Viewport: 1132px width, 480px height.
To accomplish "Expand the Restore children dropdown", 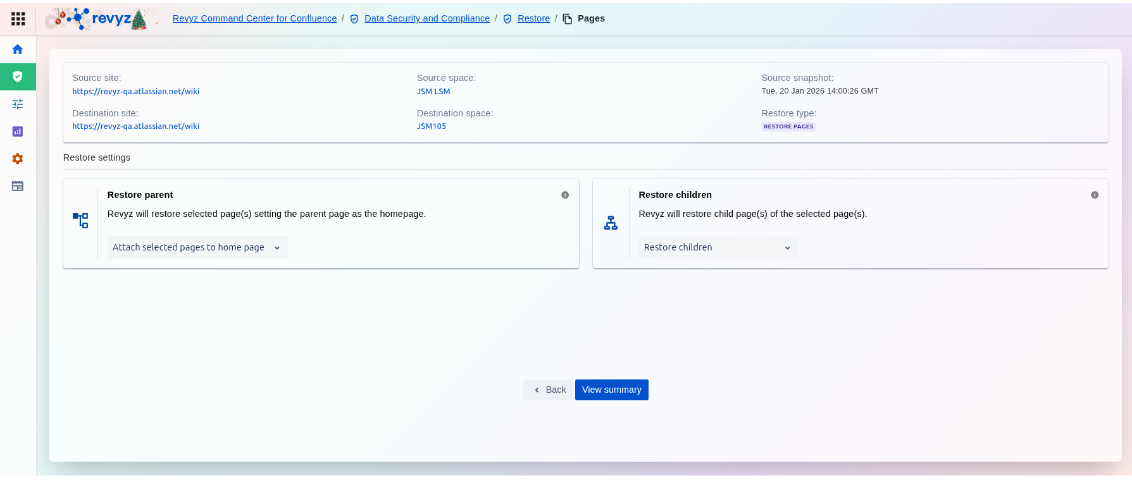I will pos(718,247).
